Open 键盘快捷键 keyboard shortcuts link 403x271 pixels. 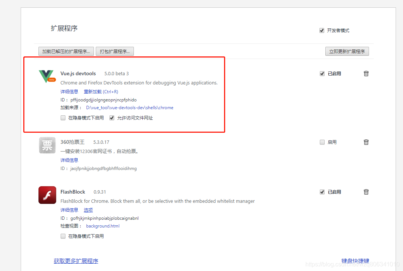tap(355, 261)
